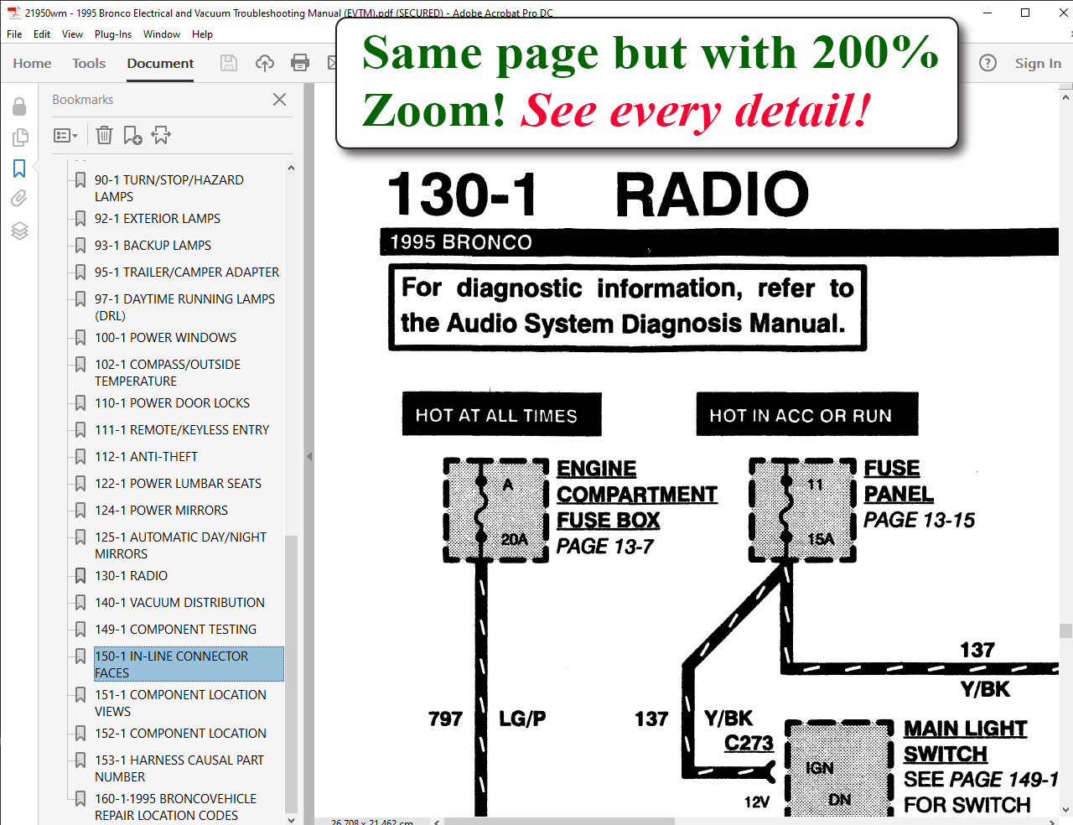Click document horizontal scroll right arrow

pos(1052,822)
